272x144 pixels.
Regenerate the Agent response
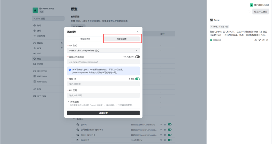(267, 40)
